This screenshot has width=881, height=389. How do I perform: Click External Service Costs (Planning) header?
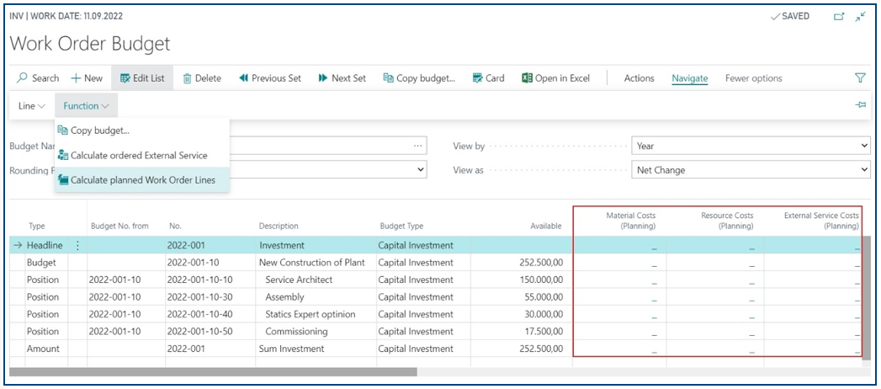[821, 221]
